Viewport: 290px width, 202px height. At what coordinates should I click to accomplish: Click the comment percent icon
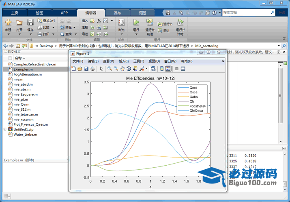coord(92,27)
